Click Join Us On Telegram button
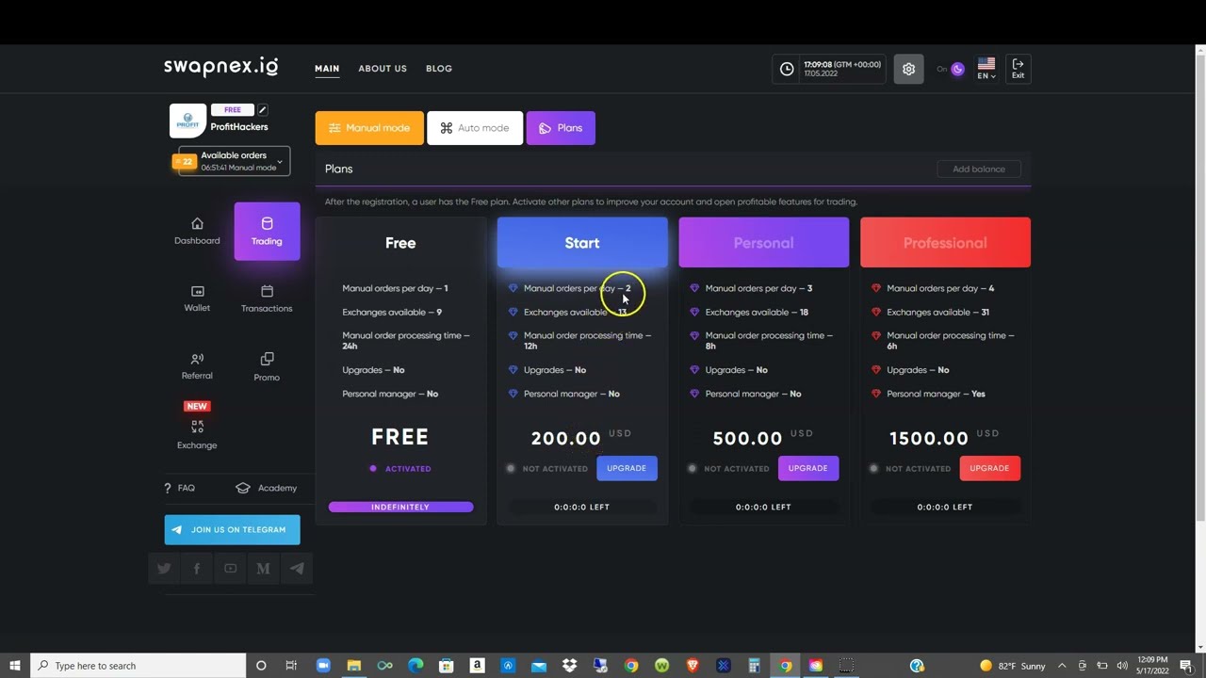Image resolution: width=1206 pixels, height=678 pixels. 232,529
